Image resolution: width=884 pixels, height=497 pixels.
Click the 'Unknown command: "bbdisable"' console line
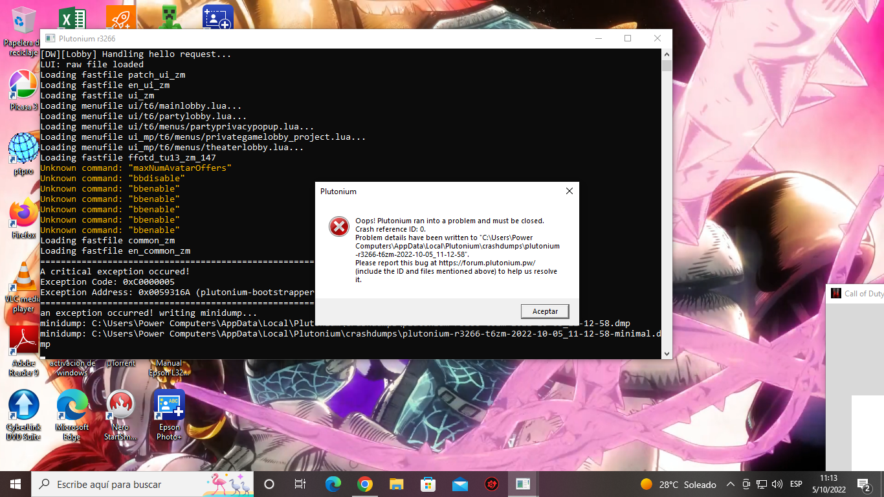pos(112,178)
